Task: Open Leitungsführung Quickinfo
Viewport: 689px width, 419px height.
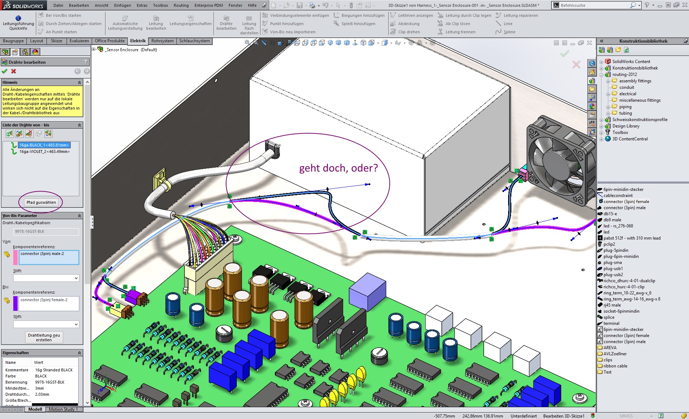Action: click(x=18, y=23)
